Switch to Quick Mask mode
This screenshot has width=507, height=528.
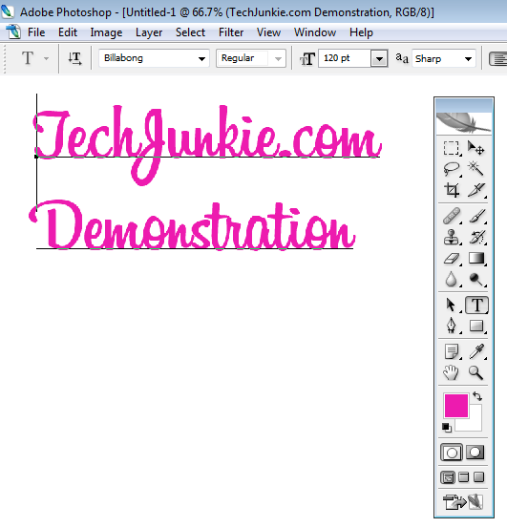pyautogui.click(x=475, y=453)
